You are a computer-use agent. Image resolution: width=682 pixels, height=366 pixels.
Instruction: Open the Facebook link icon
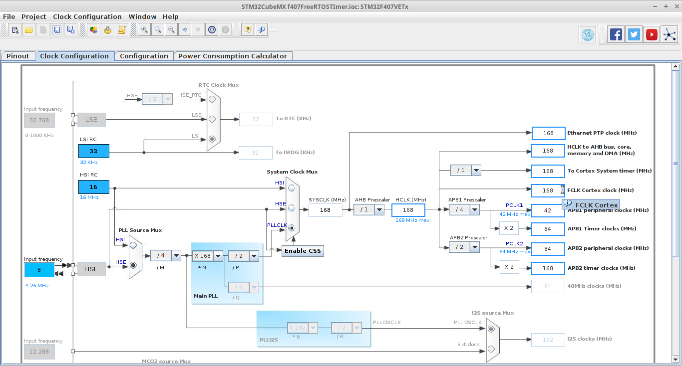coord(616,35)
